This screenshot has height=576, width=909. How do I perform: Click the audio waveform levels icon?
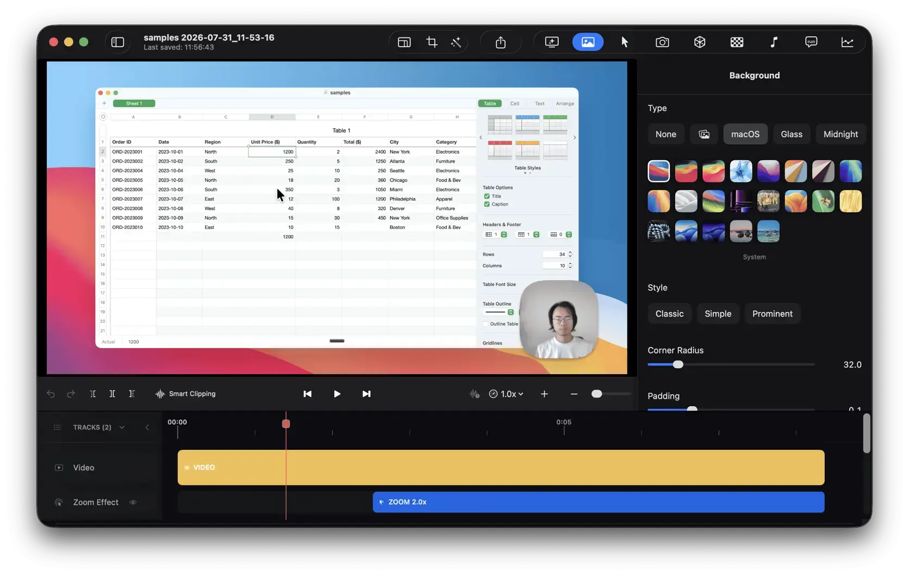[x=474, y=394]
